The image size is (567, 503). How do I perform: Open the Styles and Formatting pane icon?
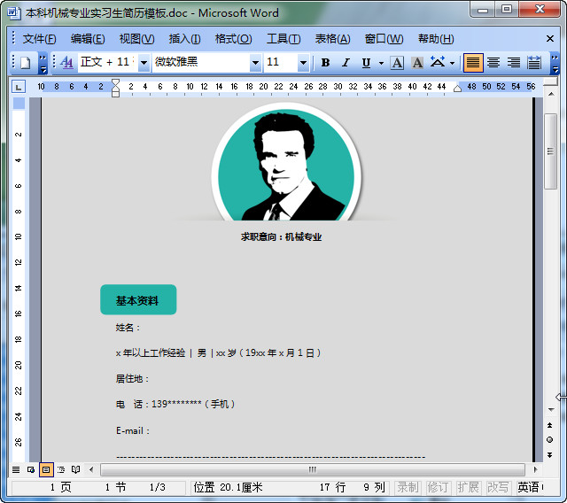coord(67,63)
